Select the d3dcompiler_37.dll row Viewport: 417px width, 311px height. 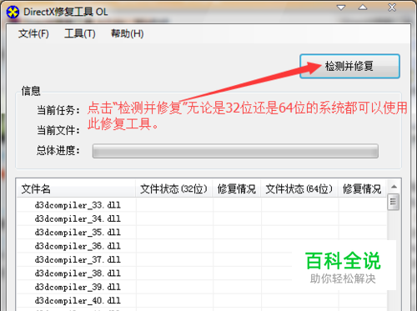(x=201, y=259)
